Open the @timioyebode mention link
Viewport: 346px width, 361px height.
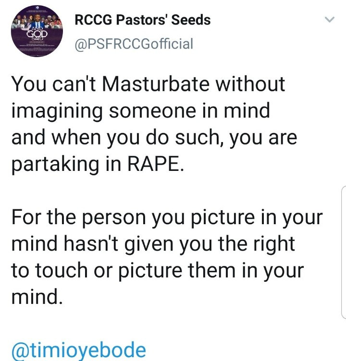78,349
